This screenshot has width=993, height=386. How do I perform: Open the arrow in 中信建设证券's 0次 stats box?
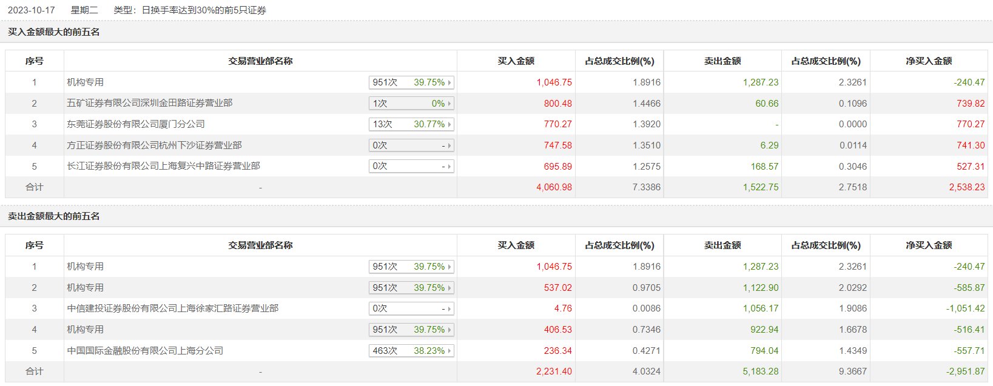pyautogui.click(x=449, y=308)
